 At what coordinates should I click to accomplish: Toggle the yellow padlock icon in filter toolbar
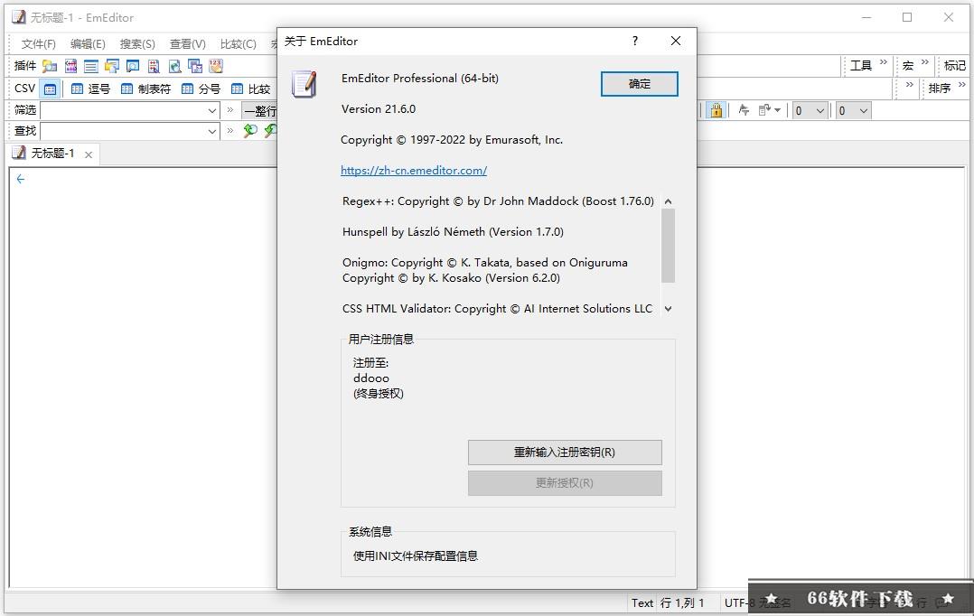coord(716,110)
